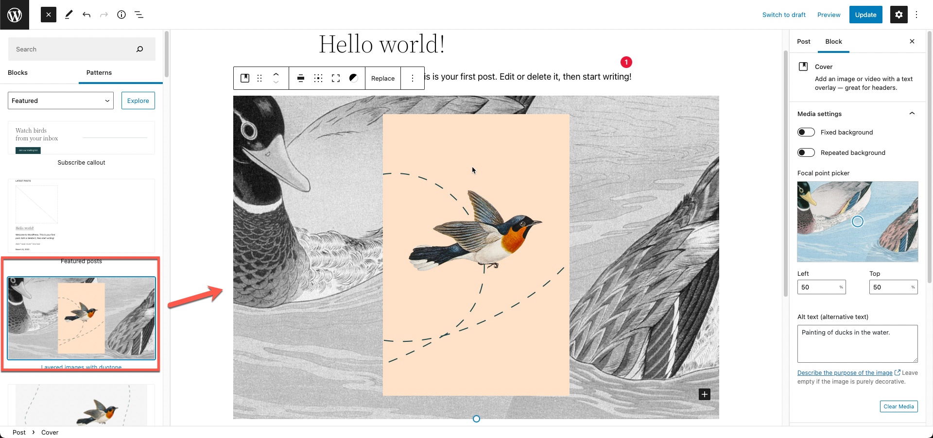Open the Details info icon
This screenshot has width=933, height=438.
[121, 15]
